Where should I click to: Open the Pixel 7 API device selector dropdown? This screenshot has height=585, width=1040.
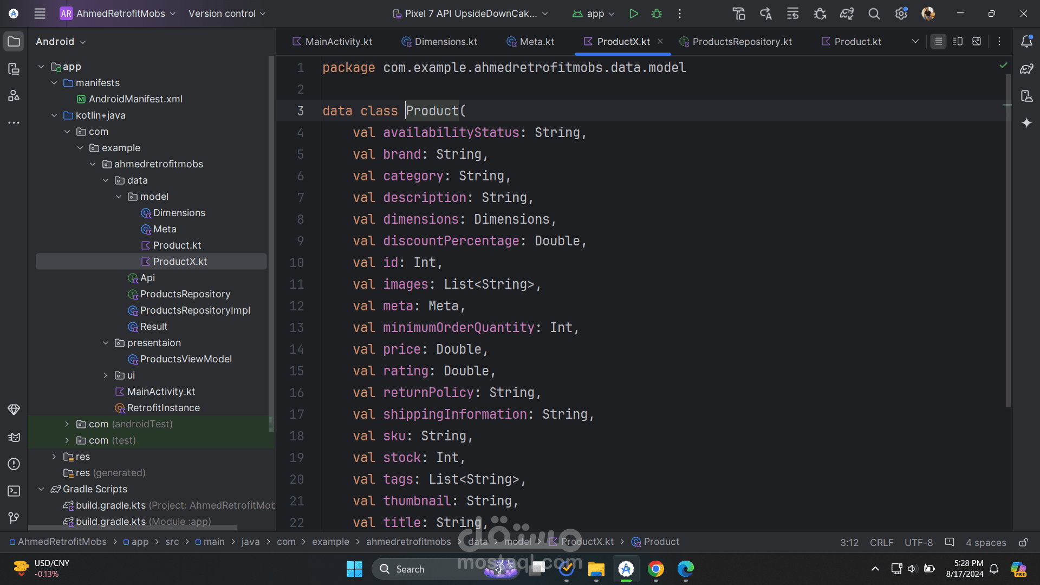470,14
